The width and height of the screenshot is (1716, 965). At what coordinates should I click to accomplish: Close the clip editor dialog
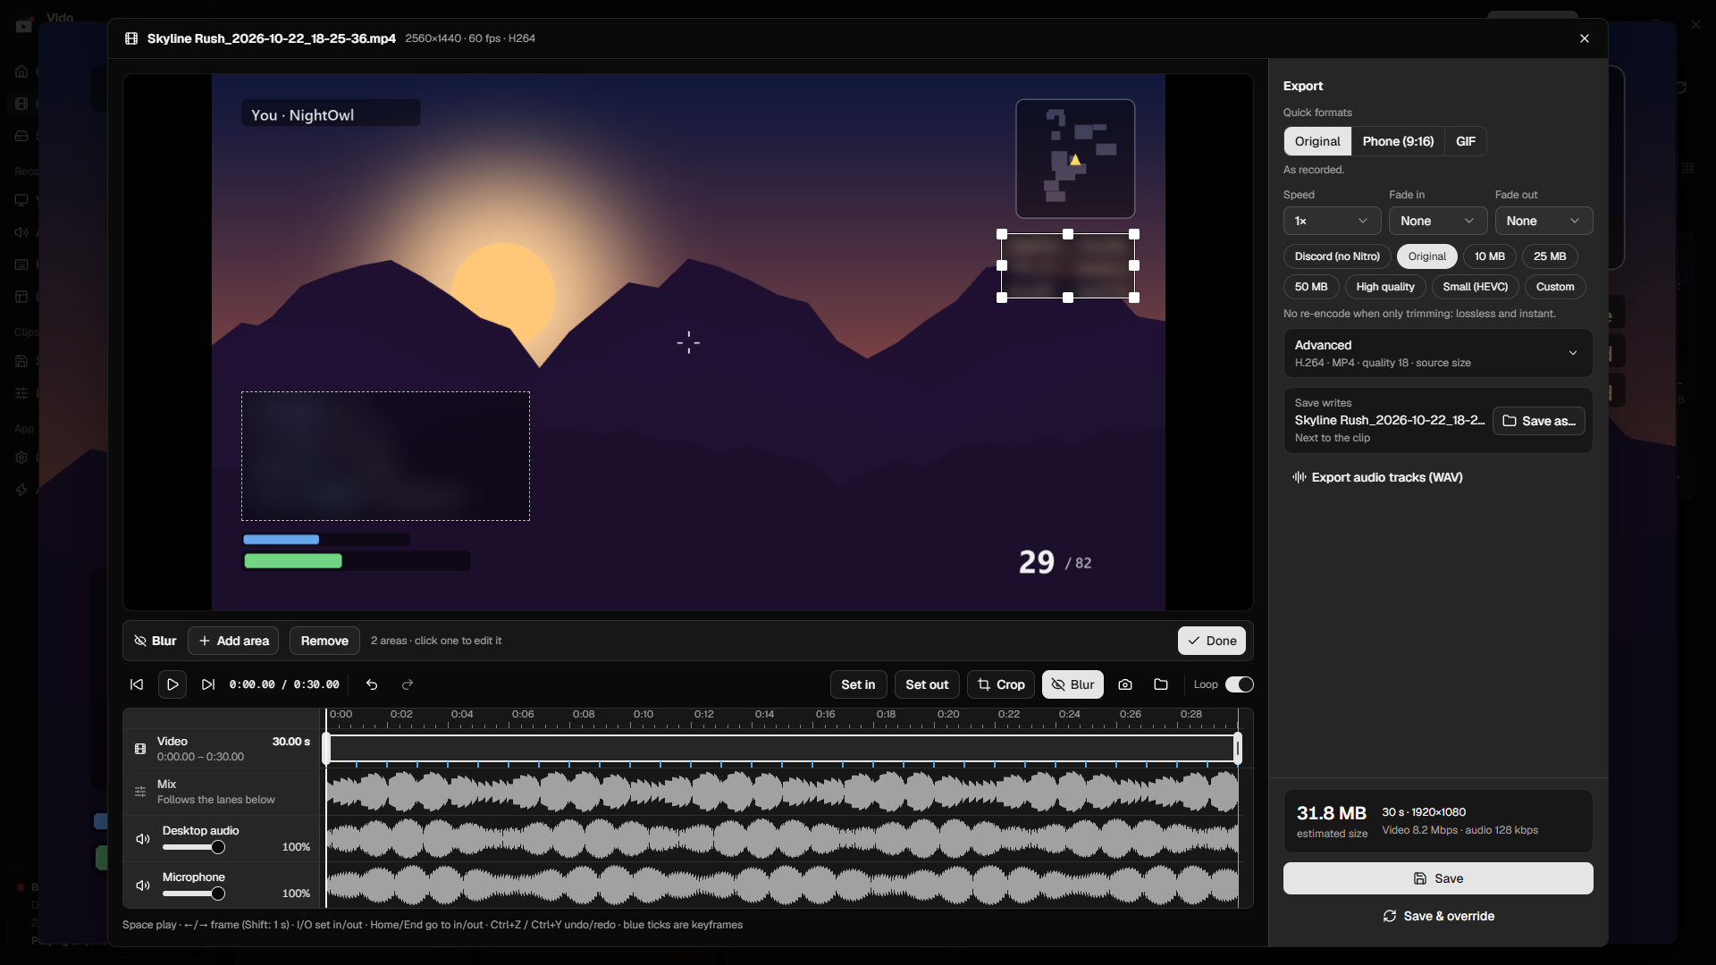(x=1585, y=38)
